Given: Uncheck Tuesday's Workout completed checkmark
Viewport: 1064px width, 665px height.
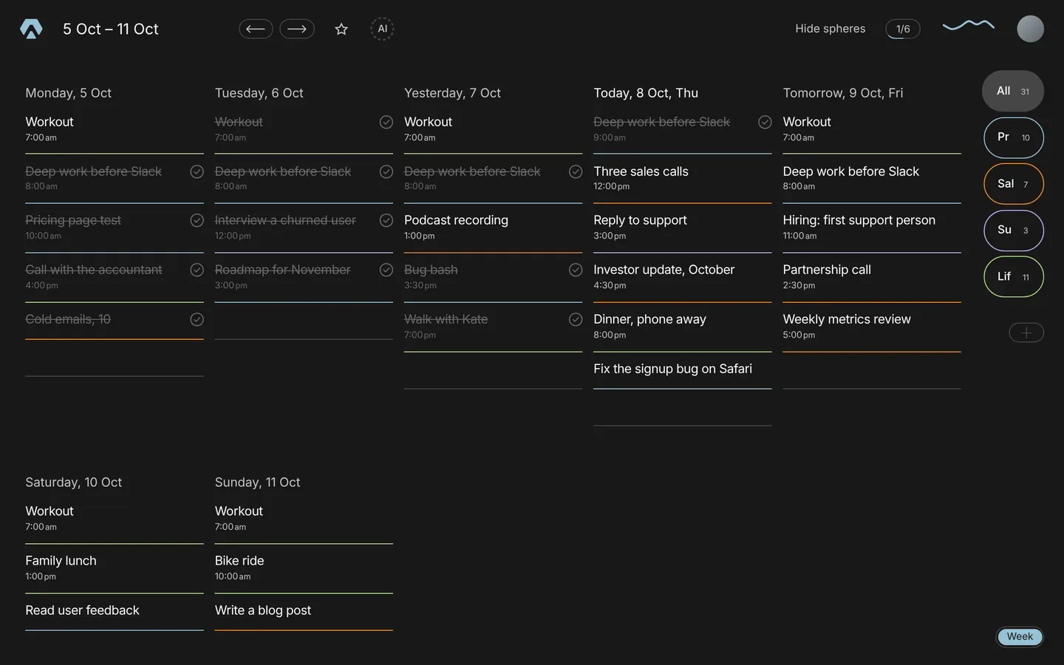Looking at the screenshot, I should [386, 122].
